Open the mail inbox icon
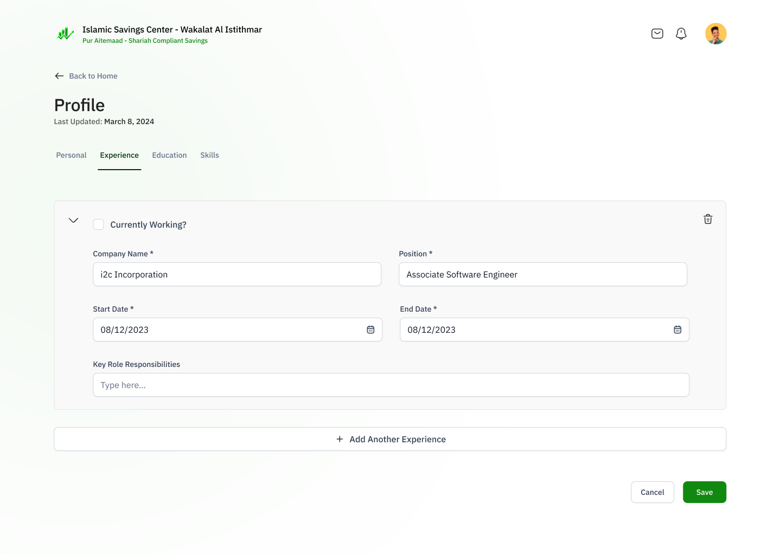This screenshot has height=555, width=781. click(657, 34)
